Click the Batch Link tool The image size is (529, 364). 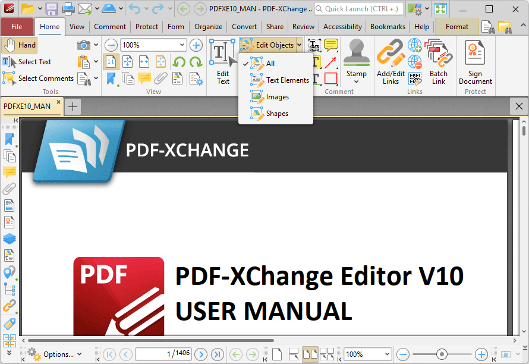point(438,62)
